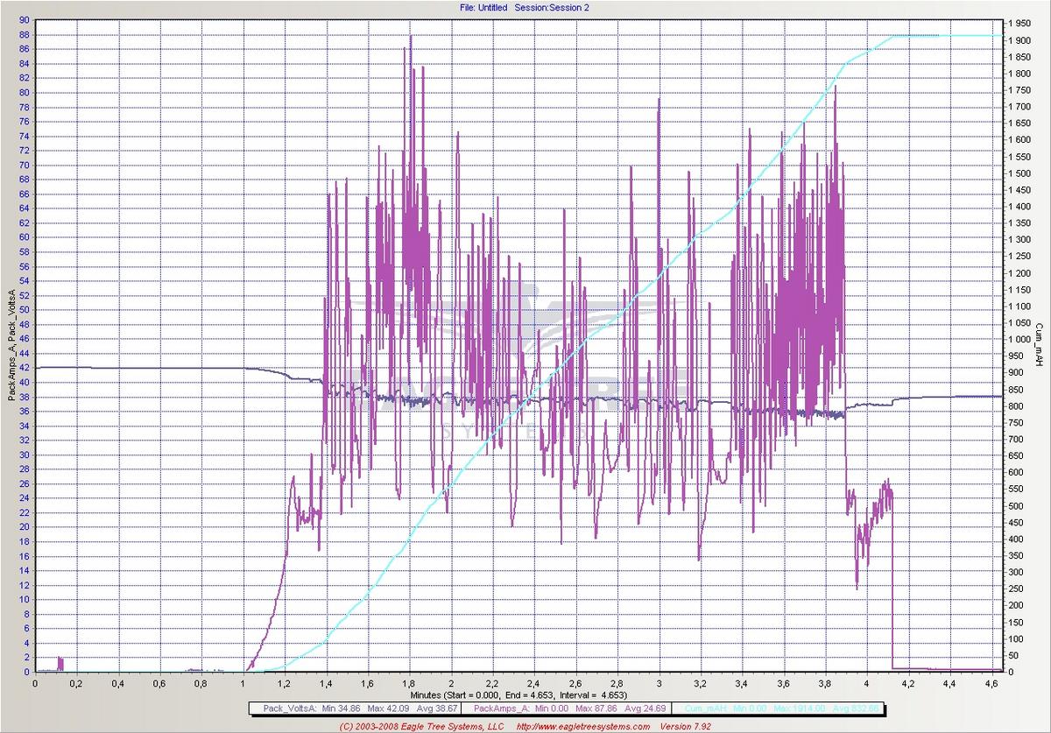Click the 90 tick on the left axis
Viewport: 1051px width, 733px height.
pos(24,20)
